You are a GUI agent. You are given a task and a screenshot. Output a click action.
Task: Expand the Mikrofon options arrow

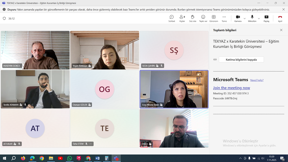pyautogui.click(x=259, y=19)
